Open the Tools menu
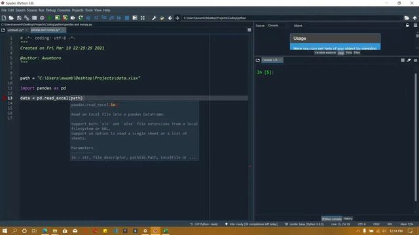This screenshot has width=419, height=235. [89, 10]
